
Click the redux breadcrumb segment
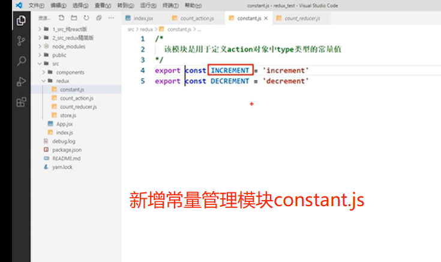pyautogui.click(x=146, y=29)
